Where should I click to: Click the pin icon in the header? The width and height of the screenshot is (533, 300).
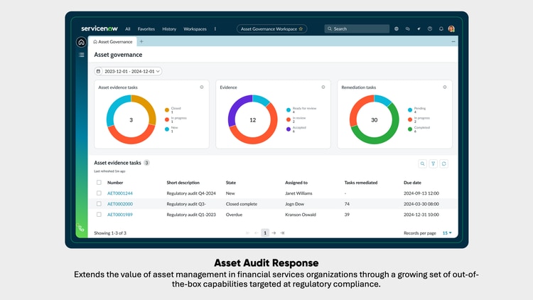419,29
